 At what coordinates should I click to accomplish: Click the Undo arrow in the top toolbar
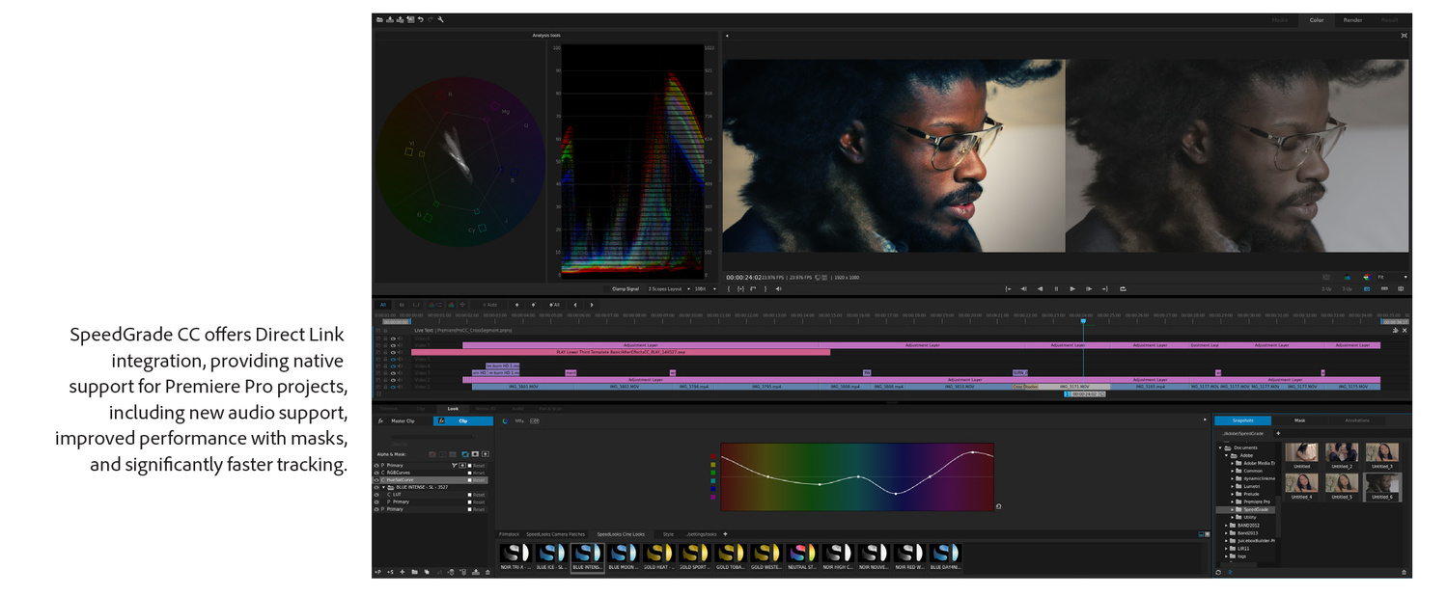(x=421, y=19)
